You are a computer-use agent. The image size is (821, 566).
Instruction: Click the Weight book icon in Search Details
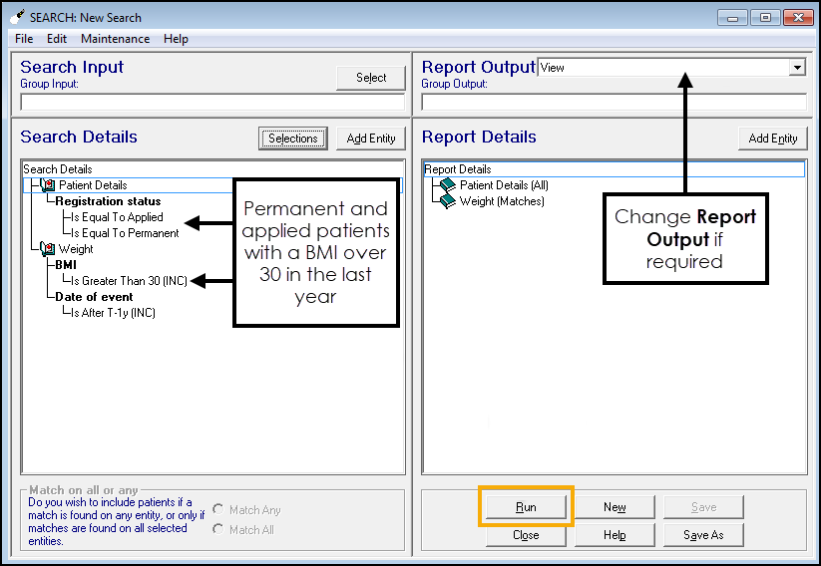coord(47,249)
